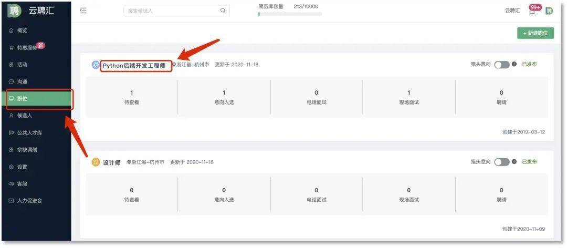567x248 pixels.
Task: Select 公共人才库 from the sidebar
Action: click(x=29, y=133)
